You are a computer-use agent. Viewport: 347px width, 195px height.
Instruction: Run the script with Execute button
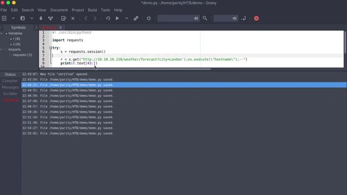coord(117,18)
